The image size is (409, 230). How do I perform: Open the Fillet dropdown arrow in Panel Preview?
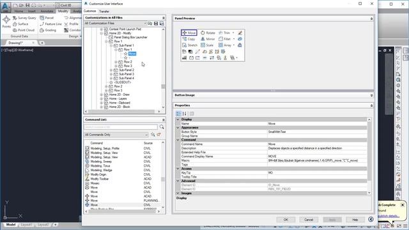coord(234,39)
